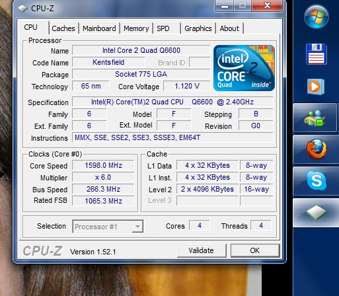The height and width of the screenshot is (296, 339).
Task: Select the SPD tab
Action: coord(167,28)
